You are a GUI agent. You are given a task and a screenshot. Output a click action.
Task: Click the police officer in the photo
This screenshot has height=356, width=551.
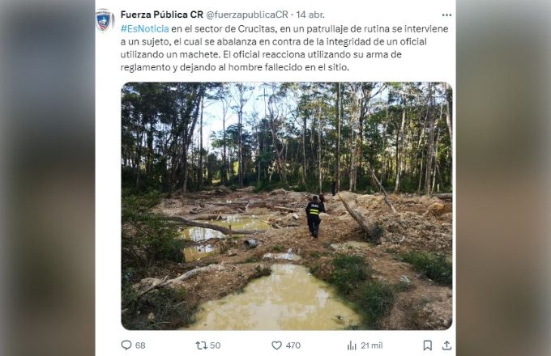coord(314,215)
